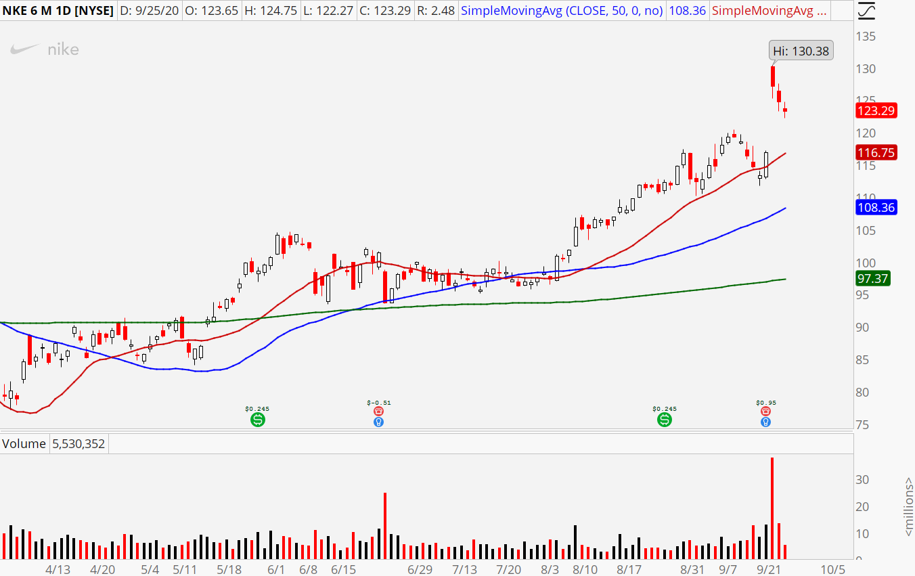Click the 135 price axis label
Viewport: 915px width, 576px height.
point(868,37)
